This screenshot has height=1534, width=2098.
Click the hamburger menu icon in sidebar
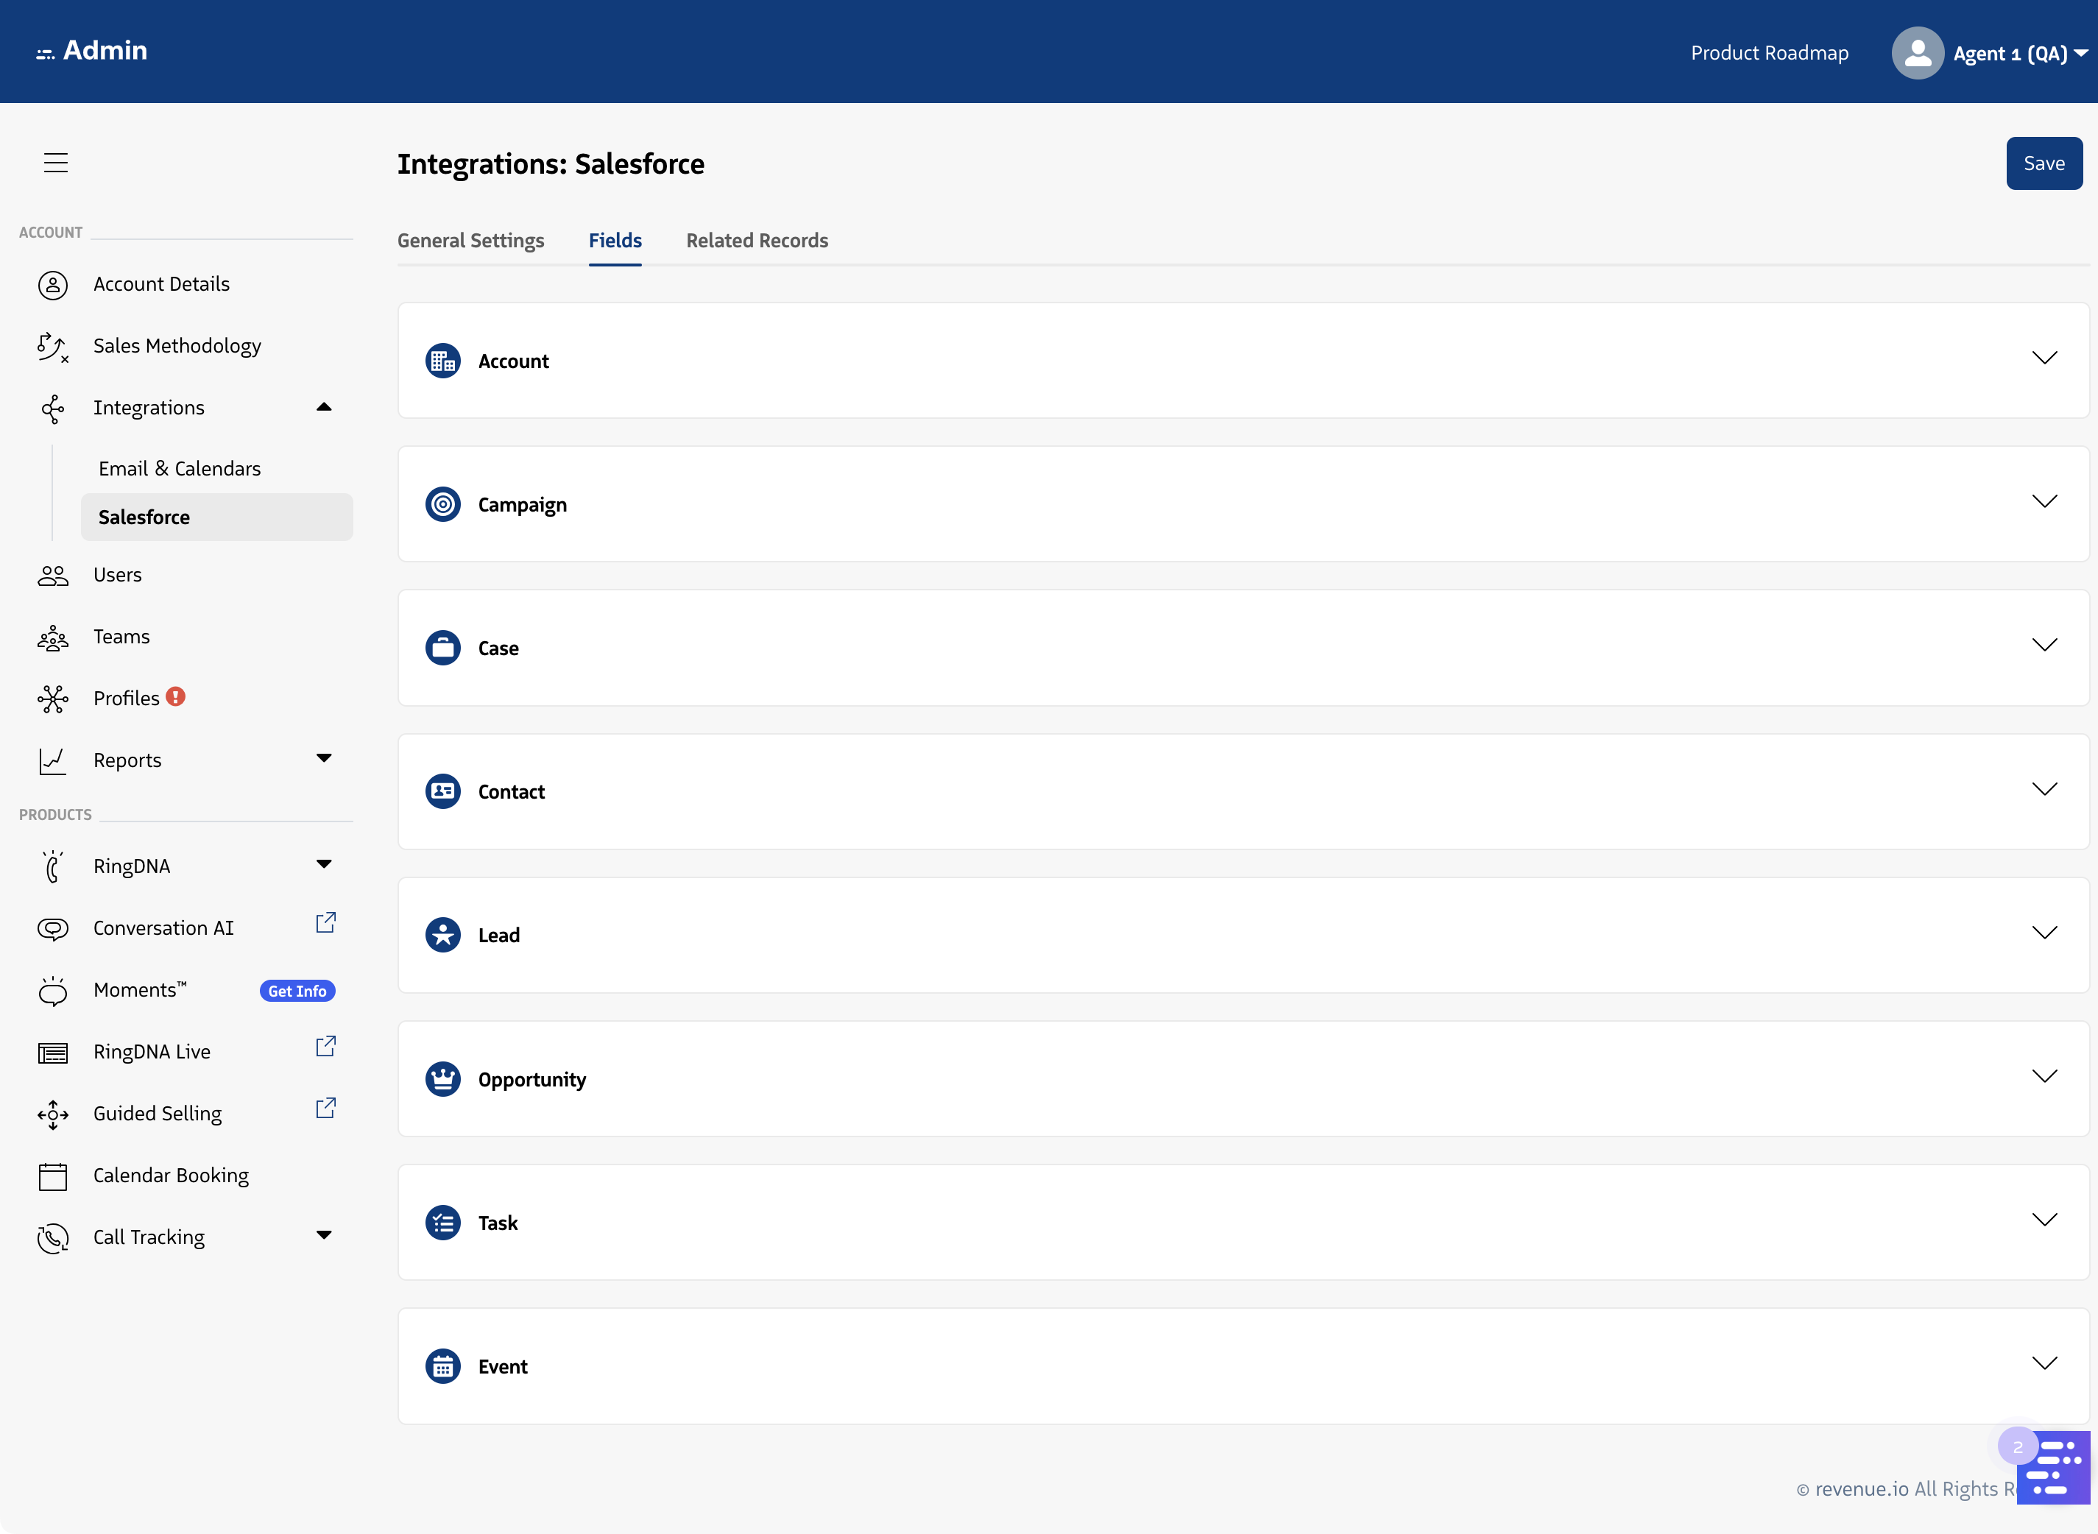coord(56,163)
